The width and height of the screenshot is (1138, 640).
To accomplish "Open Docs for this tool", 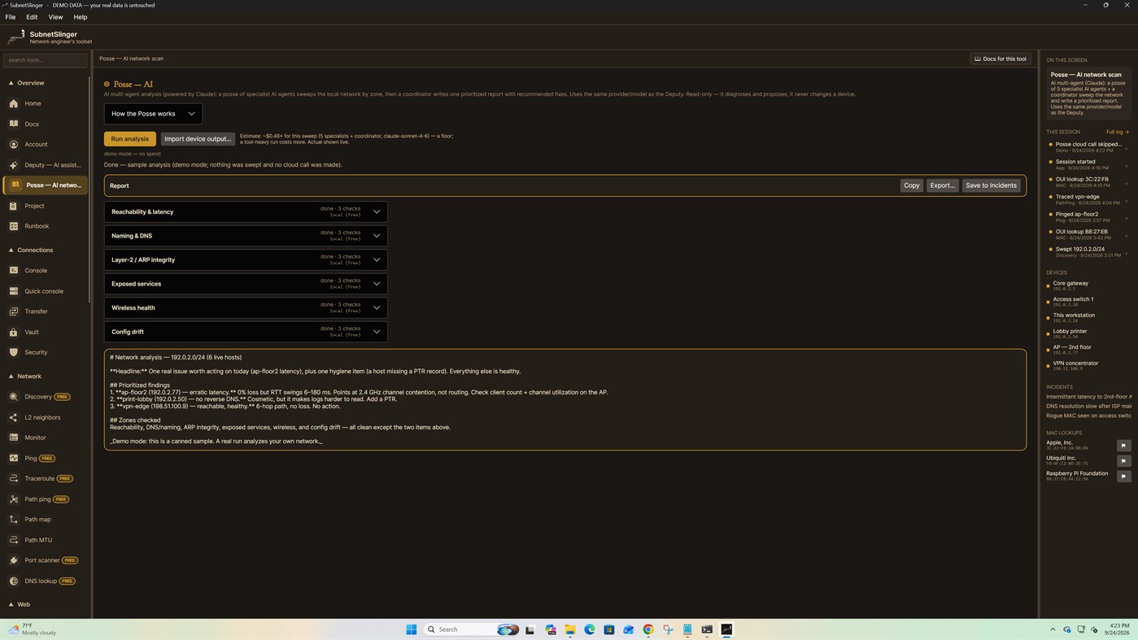I will point(1001,59).
